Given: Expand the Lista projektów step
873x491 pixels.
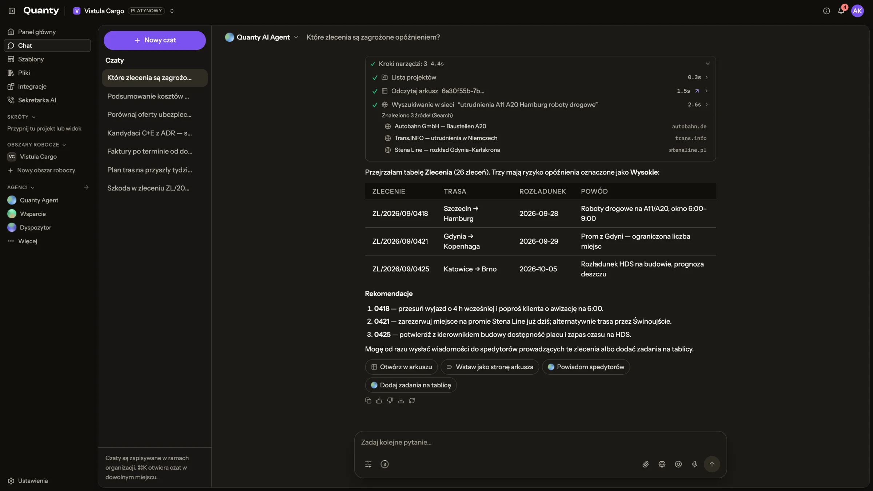Looking at the screenshot, I should point(706,77).
